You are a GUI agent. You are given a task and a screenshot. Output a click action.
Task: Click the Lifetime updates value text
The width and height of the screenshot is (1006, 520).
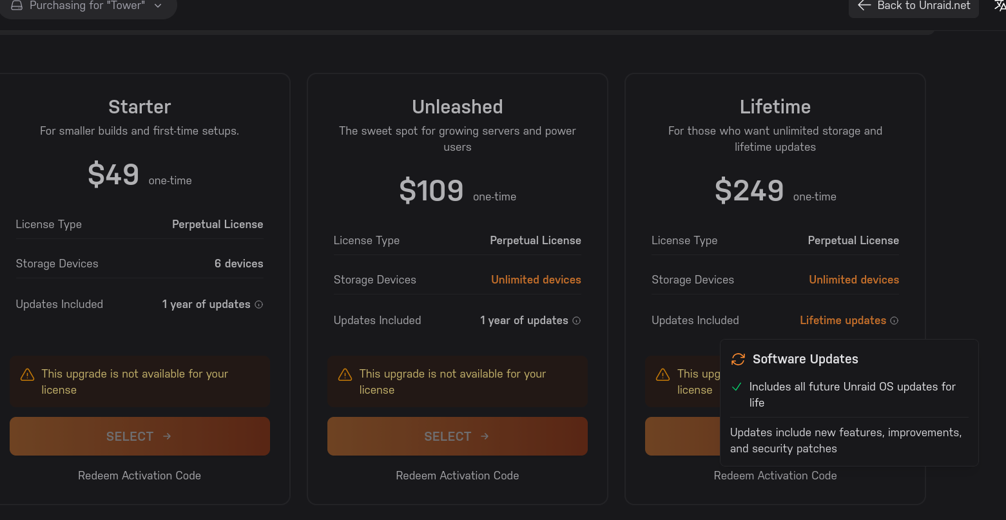[843, 320]
